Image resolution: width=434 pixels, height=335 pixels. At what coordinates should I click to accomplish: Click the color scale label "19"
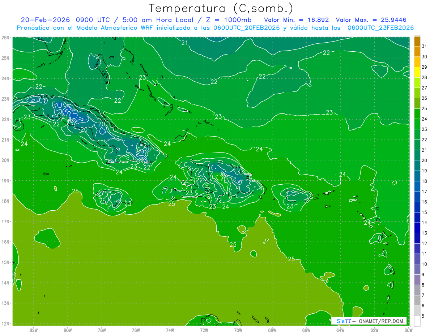coord(424,171)
